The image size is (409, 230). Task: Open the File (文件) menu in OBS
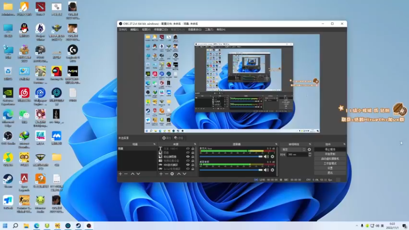click(x=123, y=30)
